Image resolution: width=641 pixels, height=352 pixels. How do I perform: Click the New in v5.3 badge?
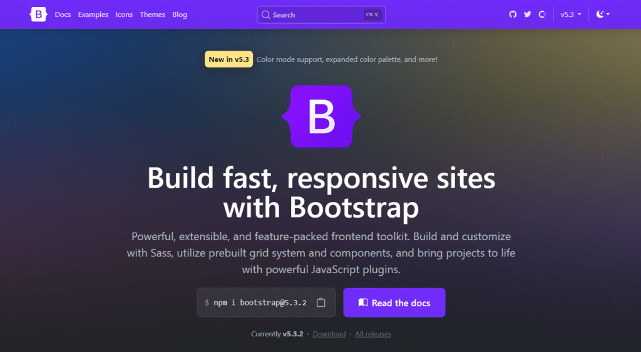pyautogui.click(x=229, y=59)
